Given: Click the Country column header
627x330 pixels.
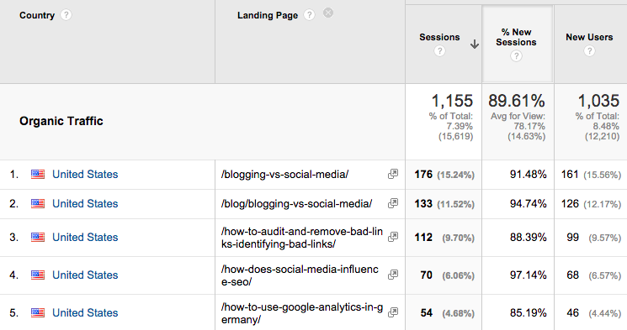Looking at the screenshot, I should click(37, 15).
